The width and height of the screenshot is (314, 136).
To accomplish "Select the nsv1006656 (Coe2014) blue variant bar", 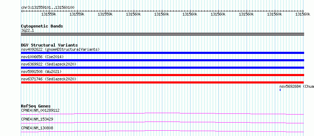I will (162, 60).
